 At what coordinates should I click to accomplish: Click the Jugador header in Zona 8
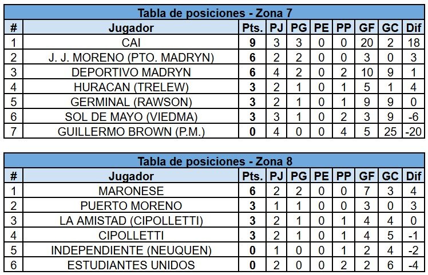[131, 176]
